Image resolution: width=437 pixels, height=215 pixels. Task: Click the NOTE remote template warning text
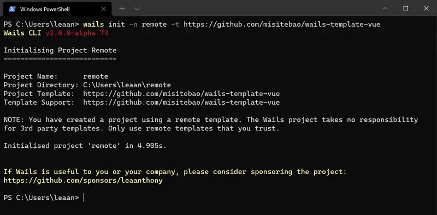pyautogui.click(x=211, y=124)
